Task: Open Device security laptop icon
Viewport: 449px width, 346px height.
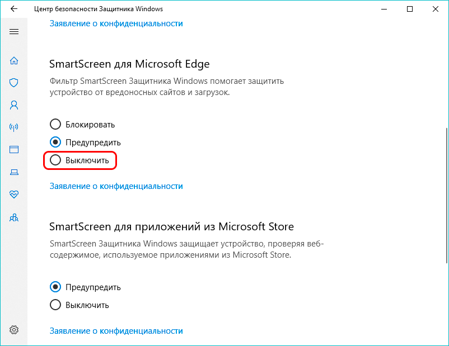Action: click(14, 172)
